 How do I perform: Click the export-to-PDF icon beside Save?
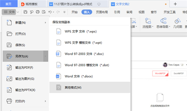click(x=31, y=12)
